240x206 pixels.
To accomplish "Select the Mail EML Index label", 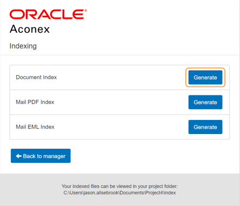I will click(35, 127).
